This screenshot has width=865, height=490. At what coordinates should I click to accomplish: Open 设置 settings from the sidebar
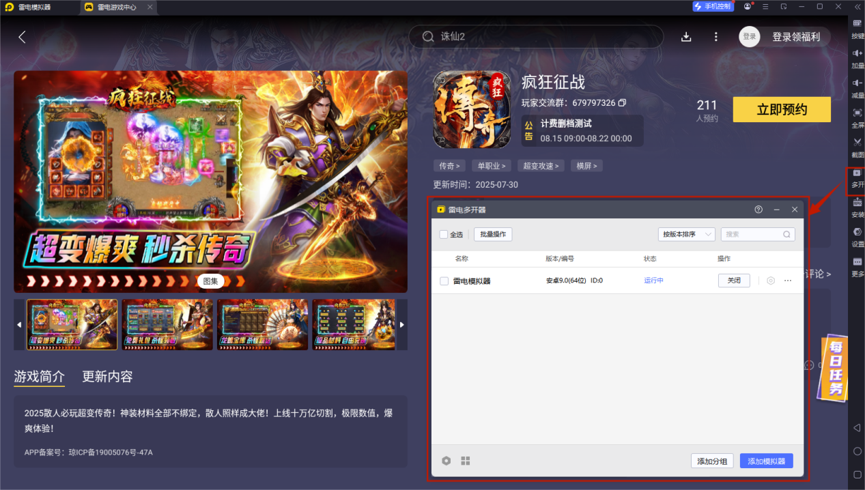click(x=857, y=236)
